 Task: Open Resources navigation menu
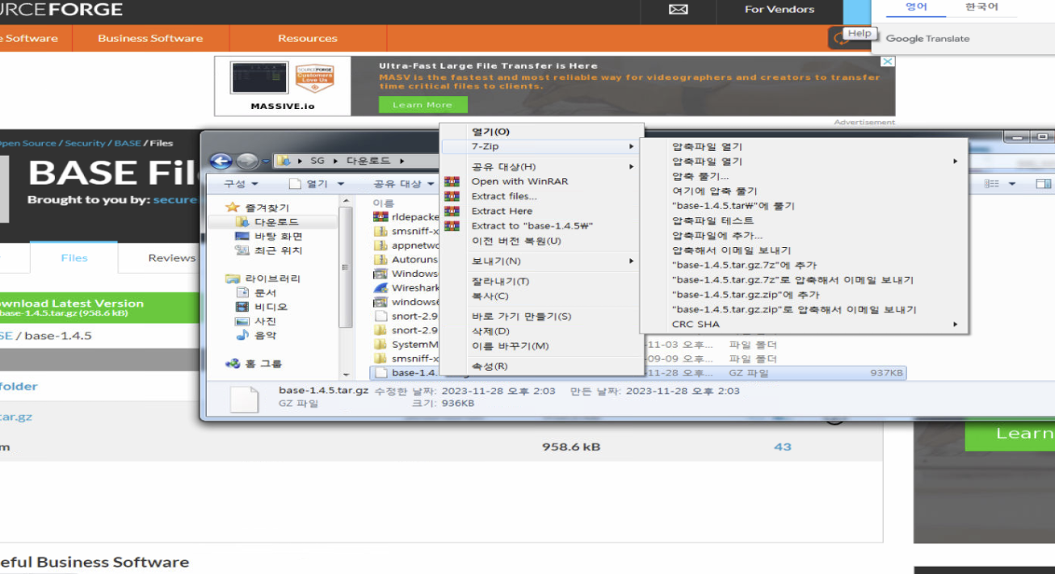point(308,38)
